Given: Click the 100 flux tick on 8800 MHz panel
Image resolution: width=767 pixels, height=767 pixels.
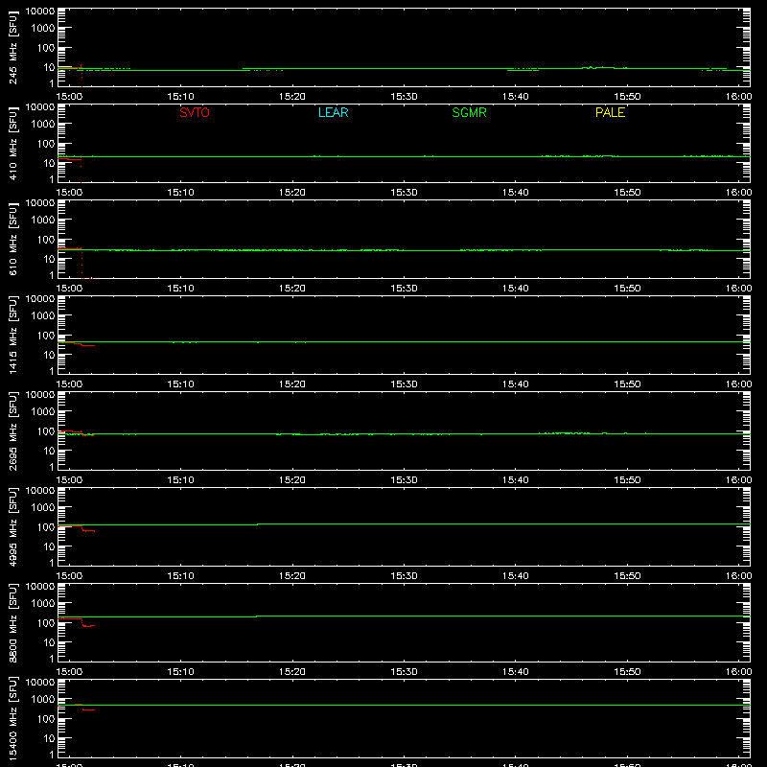Looking at the screenshot, I should pos(46,623).
